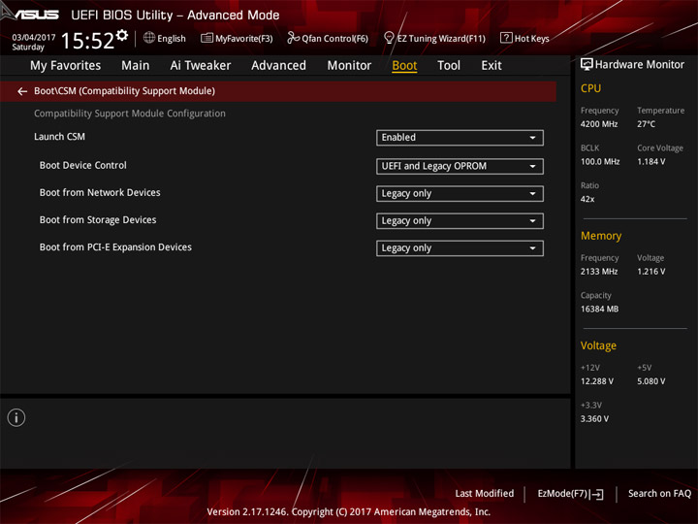
Task: Click the info circle icon
Action: coord(16,417)
